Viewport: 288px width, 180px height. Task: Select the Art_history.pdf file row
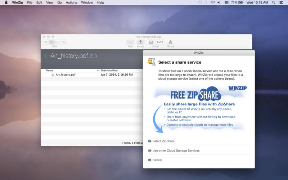[65, 75]
